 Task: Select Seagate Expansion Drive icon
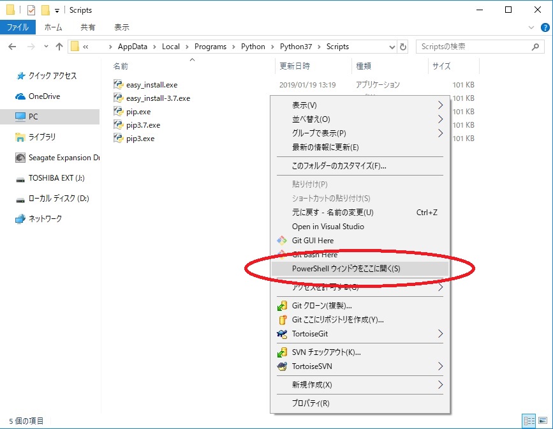tap(20, 158)
